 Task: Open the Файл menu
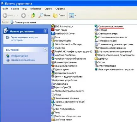pos(5,9)
